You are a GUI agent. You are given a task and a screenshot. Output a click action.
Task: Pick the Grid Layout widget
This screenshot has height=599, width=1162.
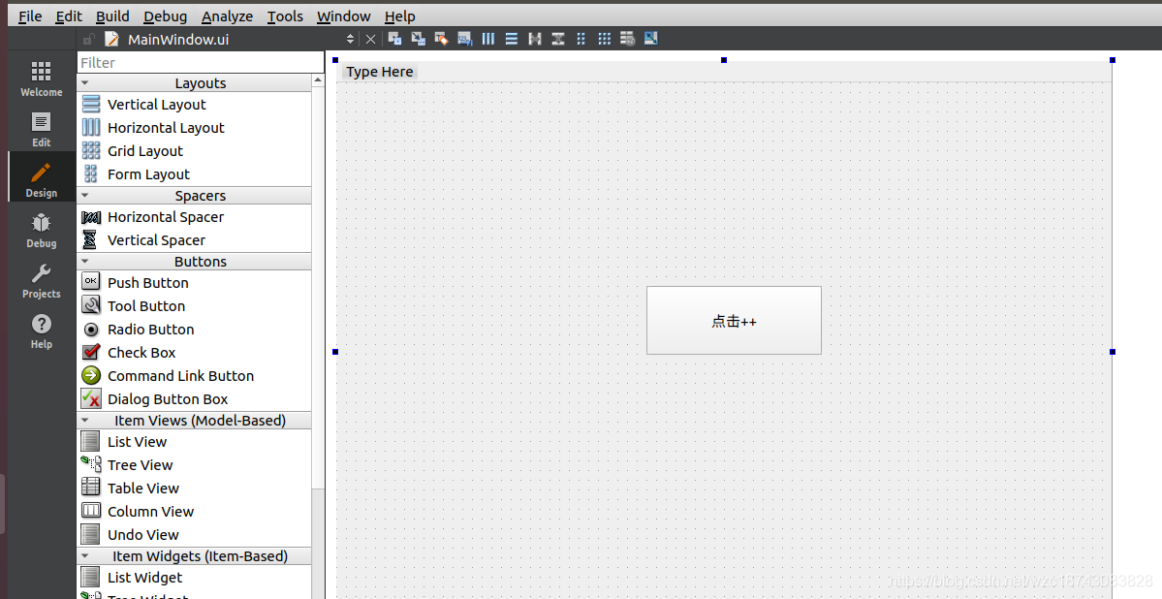click(194, 150)
